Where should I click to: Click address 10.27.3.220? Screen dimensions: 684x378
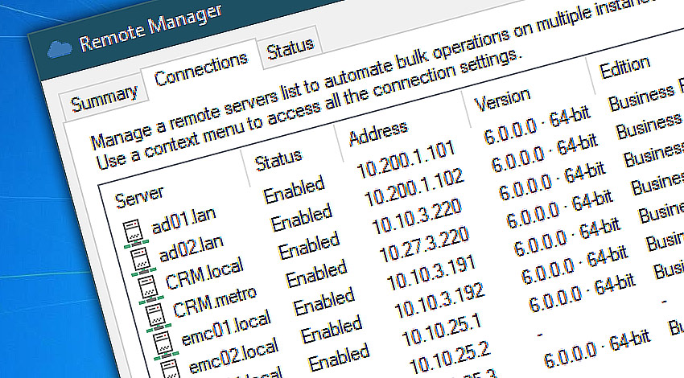424,245
